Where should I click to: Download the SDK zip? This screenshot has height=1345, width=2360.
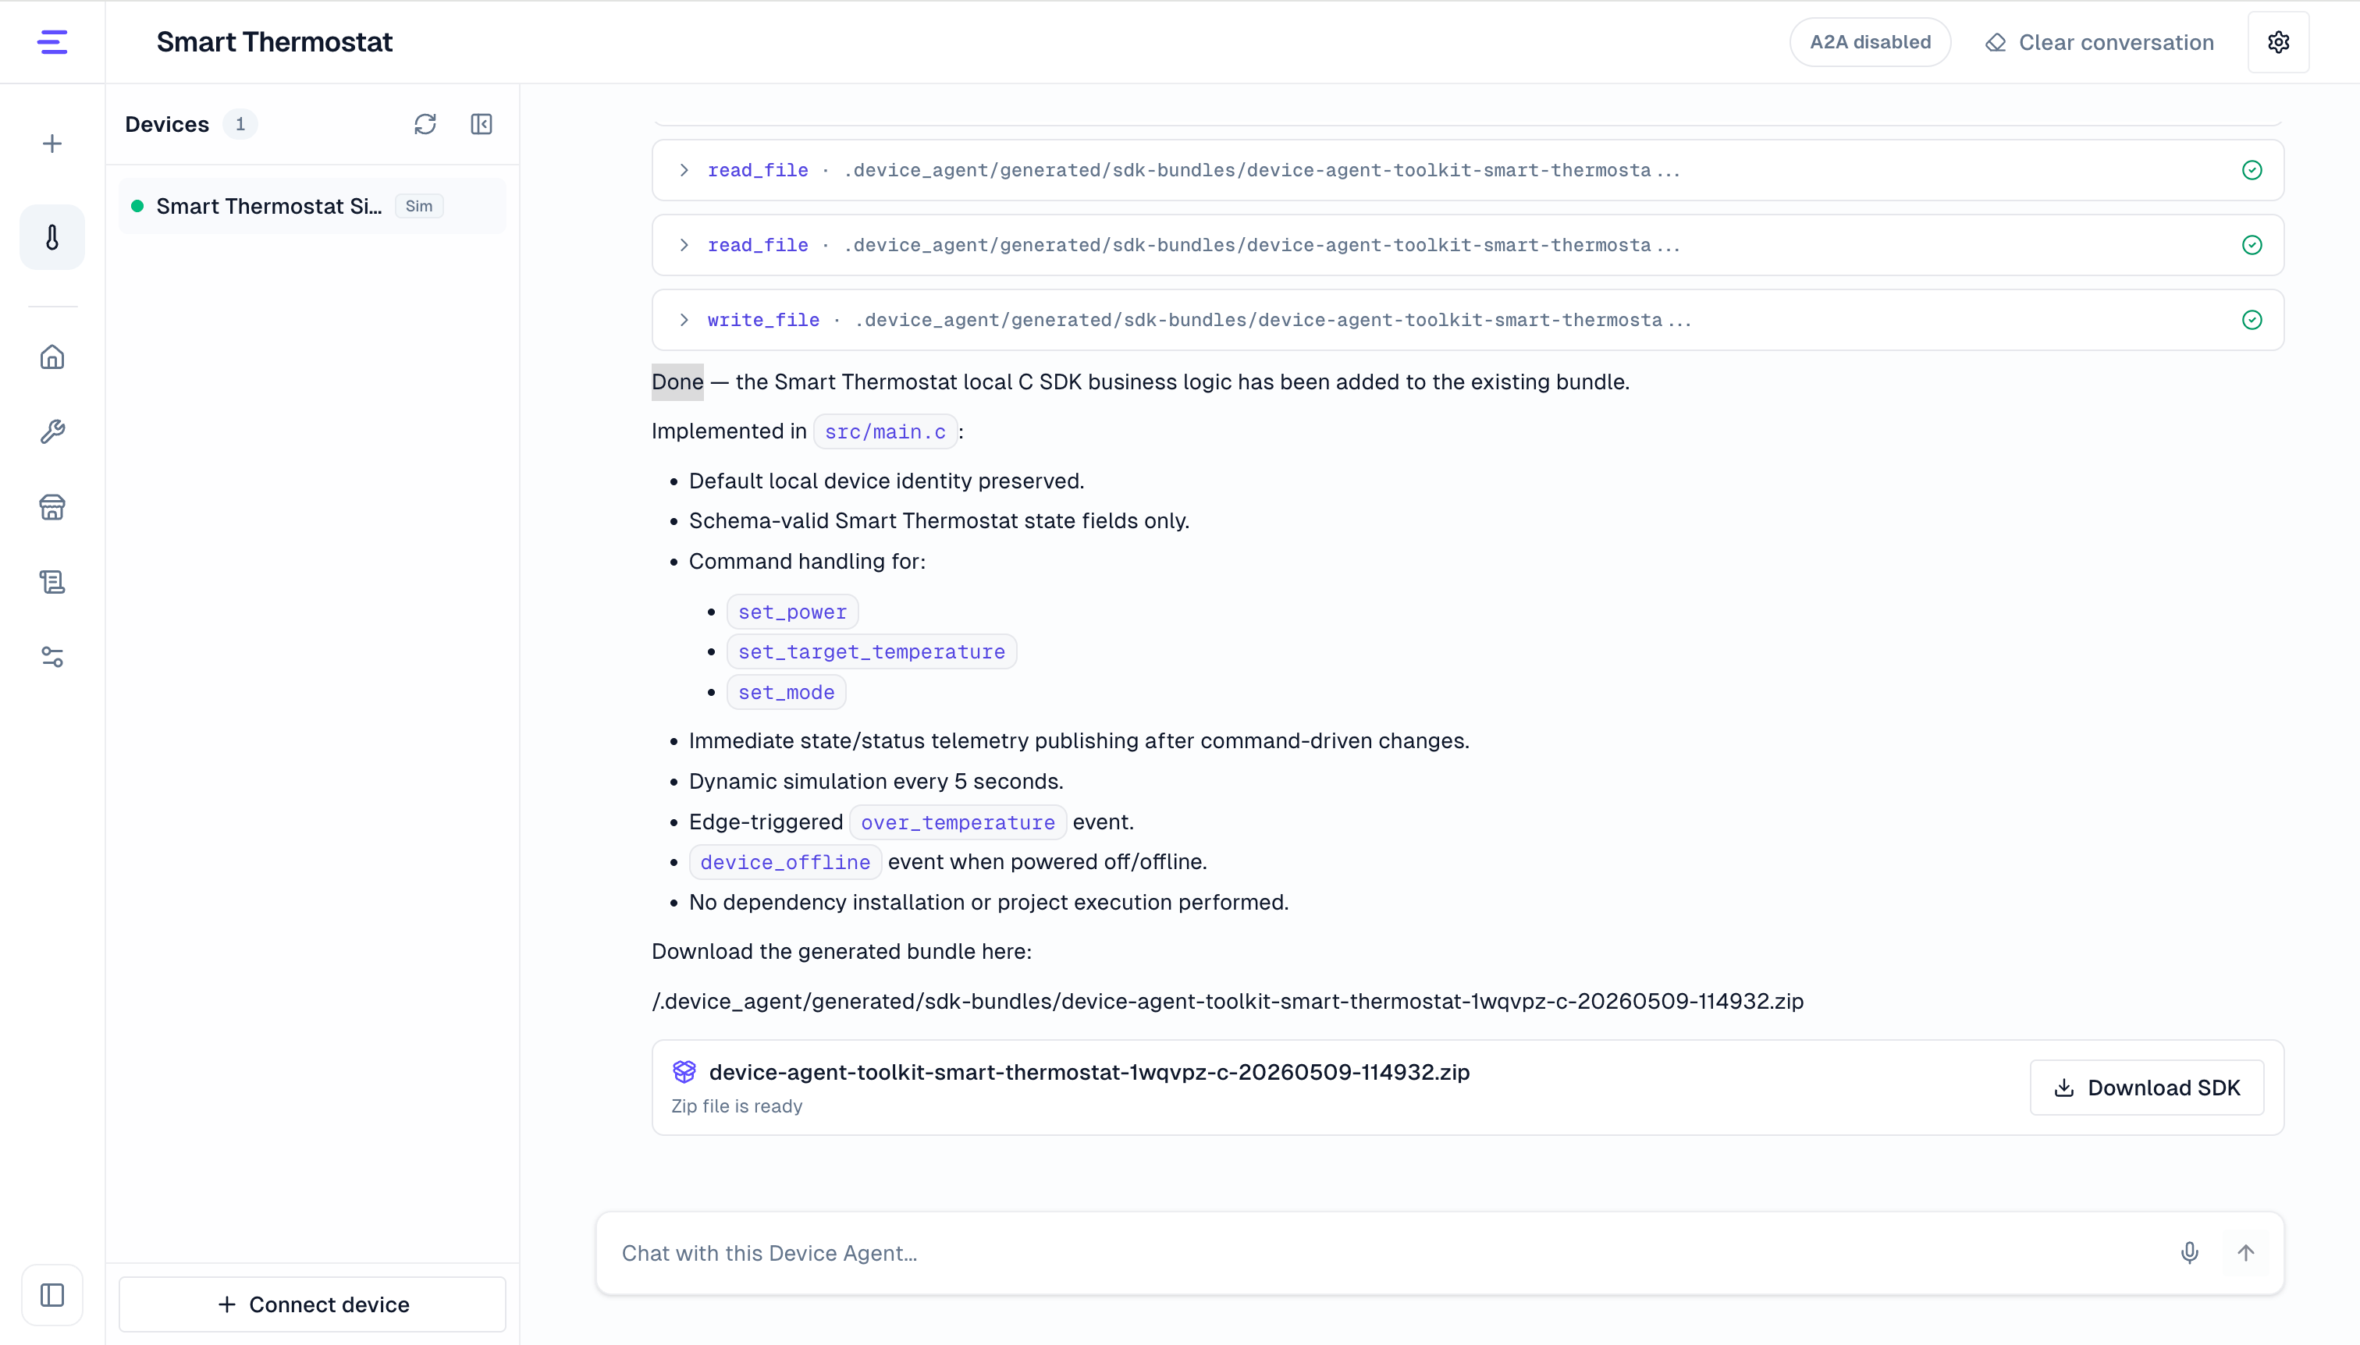click(x=2146, y=1088)
